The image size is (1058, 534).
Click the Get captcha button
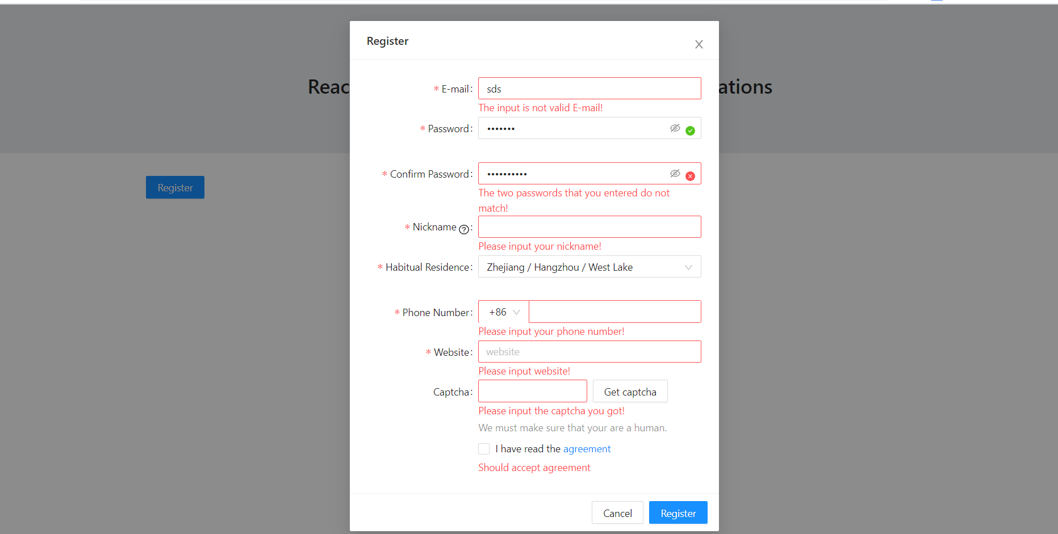(630, 391)
